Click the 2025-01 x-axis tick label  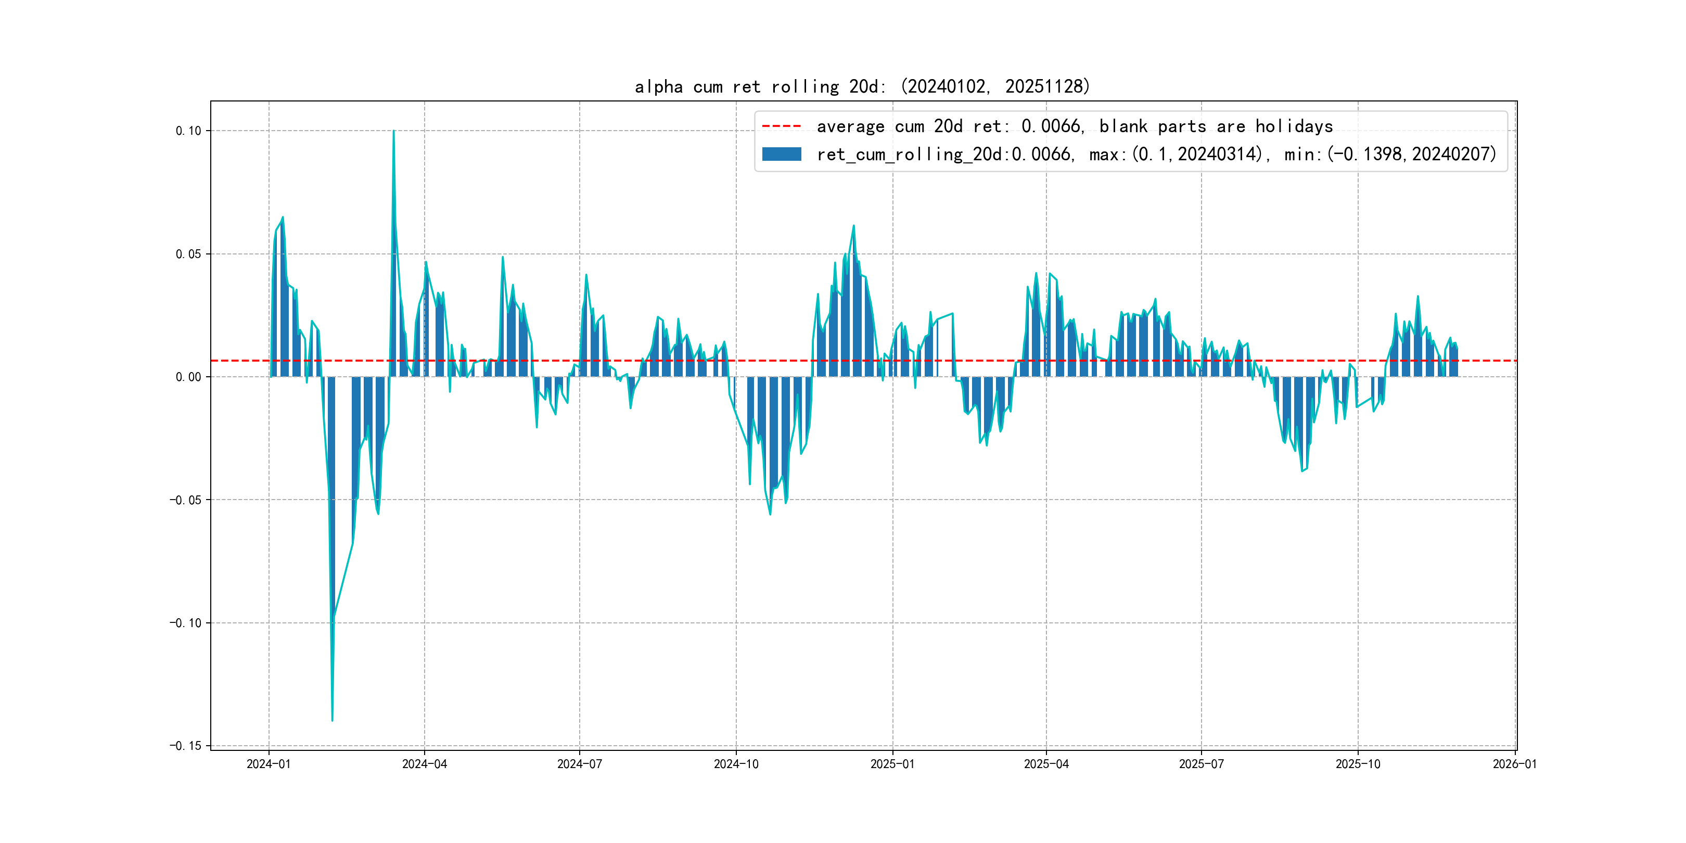(x=892, y=764)
